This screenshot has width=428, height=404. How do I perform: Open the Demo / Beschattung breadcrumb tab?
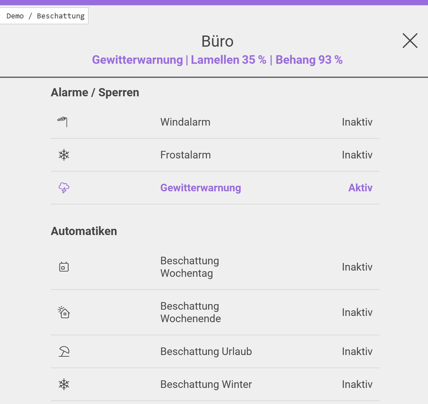click(45, 16)
